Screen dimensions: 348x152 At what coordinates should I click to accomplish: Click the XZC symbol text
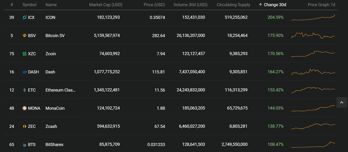click(32, 54)
